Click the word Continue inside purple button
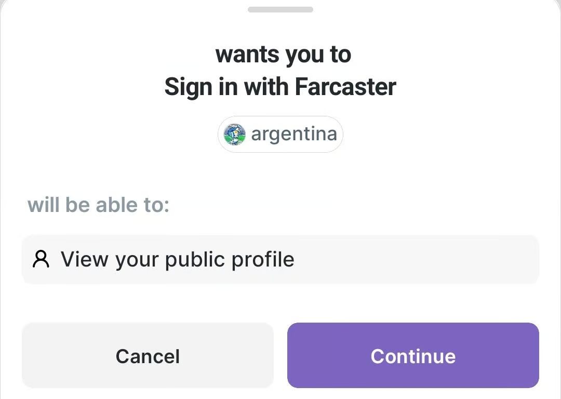Image resolution: width=561 pixels, height=399 pixels. (413, 356)
